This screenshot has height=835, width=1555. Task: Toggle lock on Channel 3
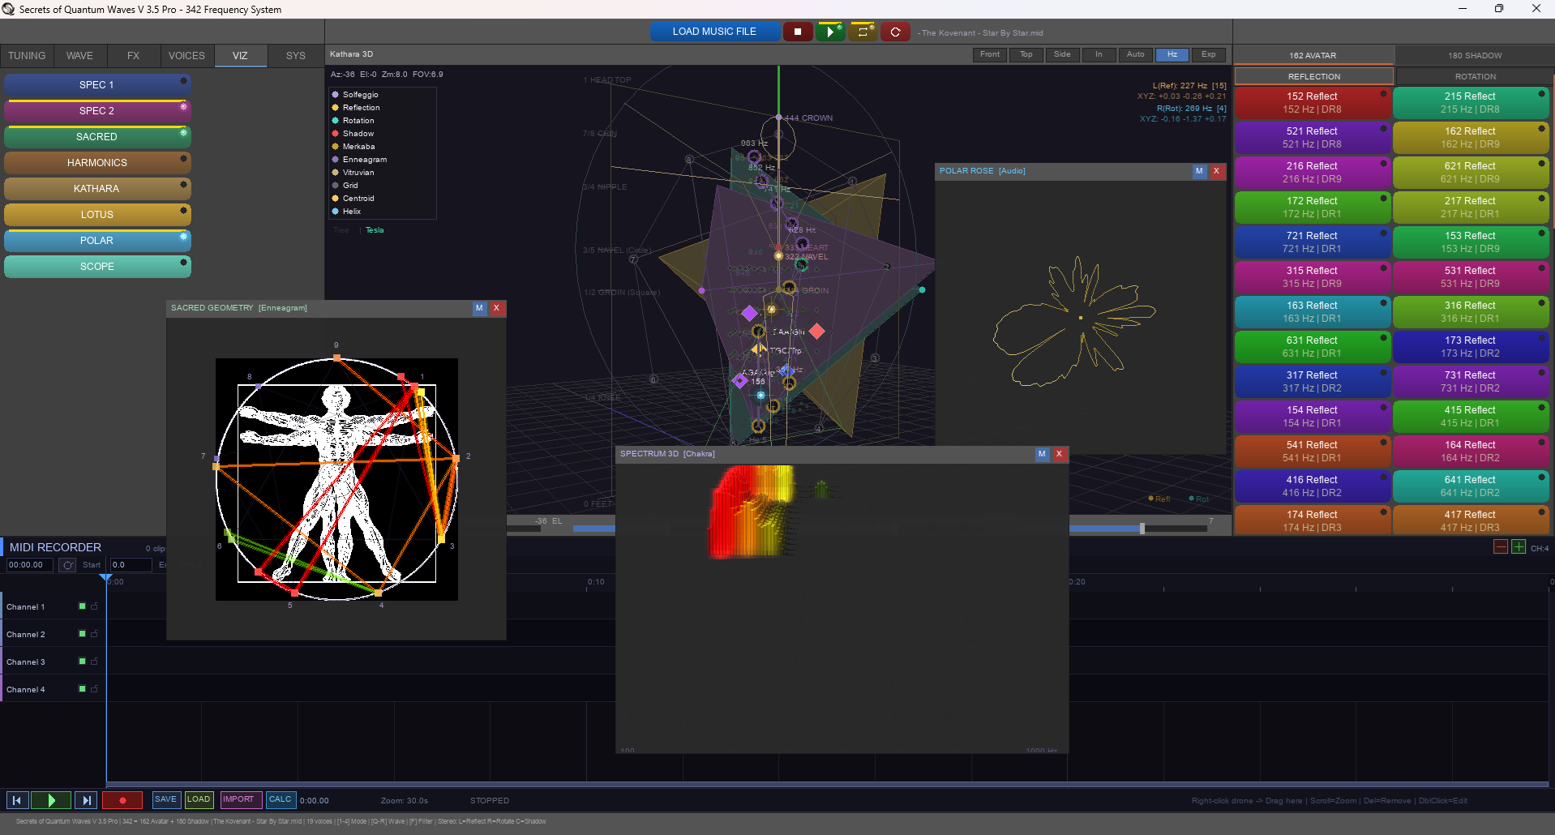(x=94, y=662)
